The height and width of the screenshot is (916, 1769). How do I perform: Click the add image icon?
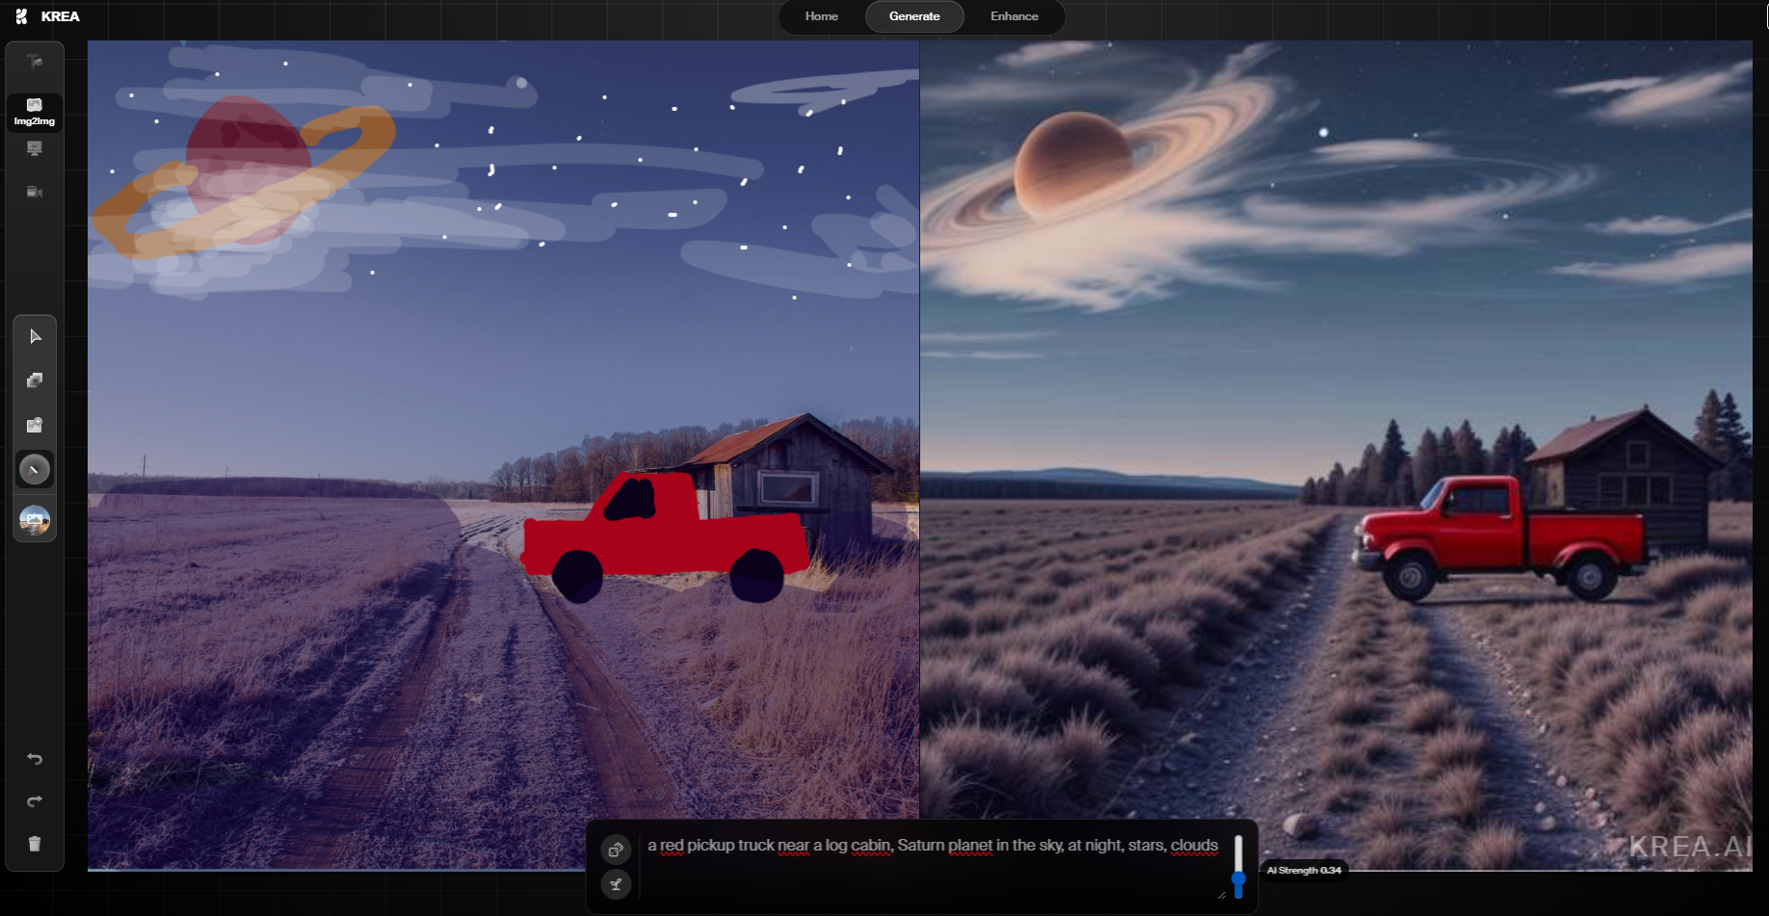35,425
